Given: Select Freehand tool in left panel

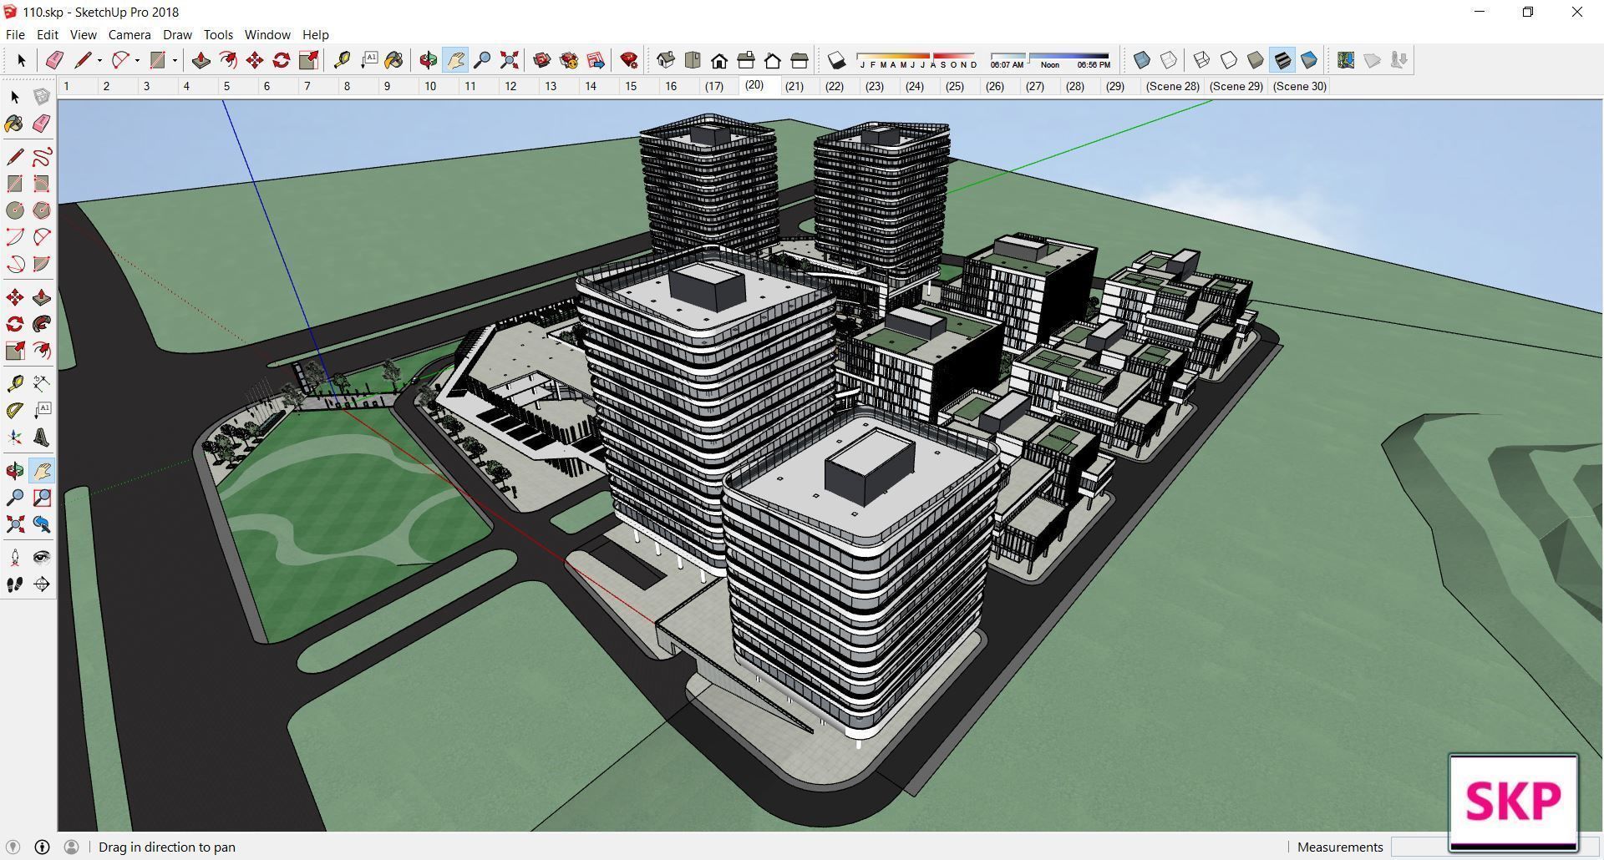Looking at the screenshot, I should pyautogui.click(x=42, y=157).
